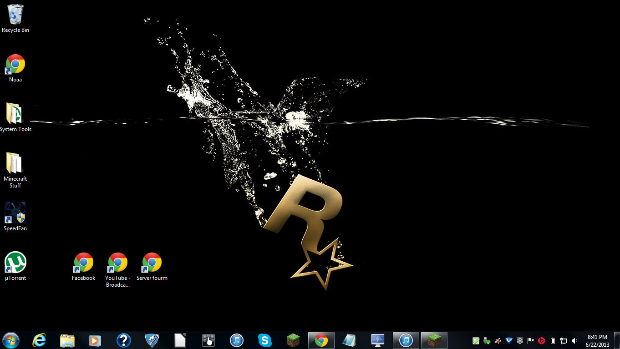Check battery status in tray
Screen dimensions: 620x349
coord(553,341)
